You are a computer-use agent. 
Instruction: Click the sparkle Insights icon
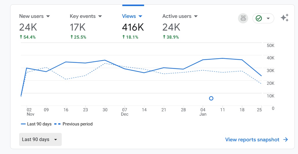pos(284,18)
